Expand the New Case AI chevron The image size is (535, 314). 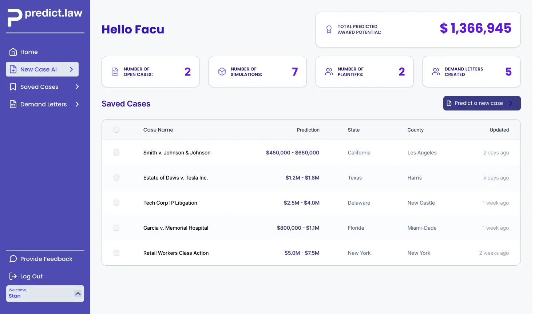[x=71, y=69]
